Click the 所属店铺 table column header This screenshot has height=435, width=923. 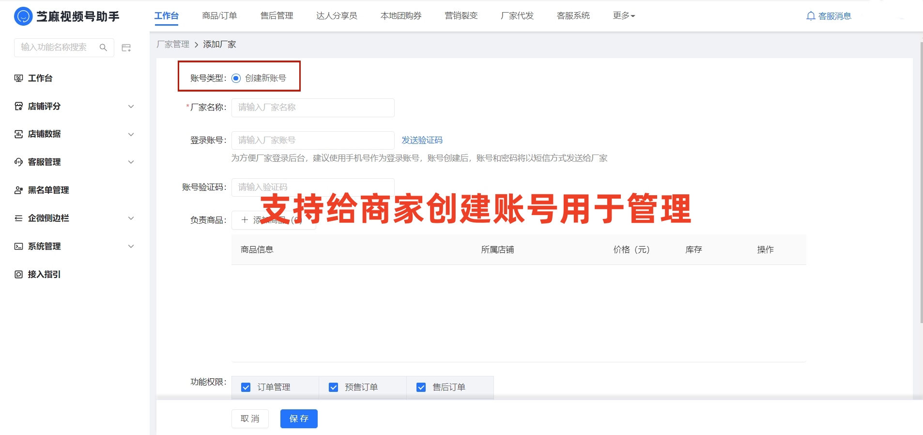(x=497, y=249)
